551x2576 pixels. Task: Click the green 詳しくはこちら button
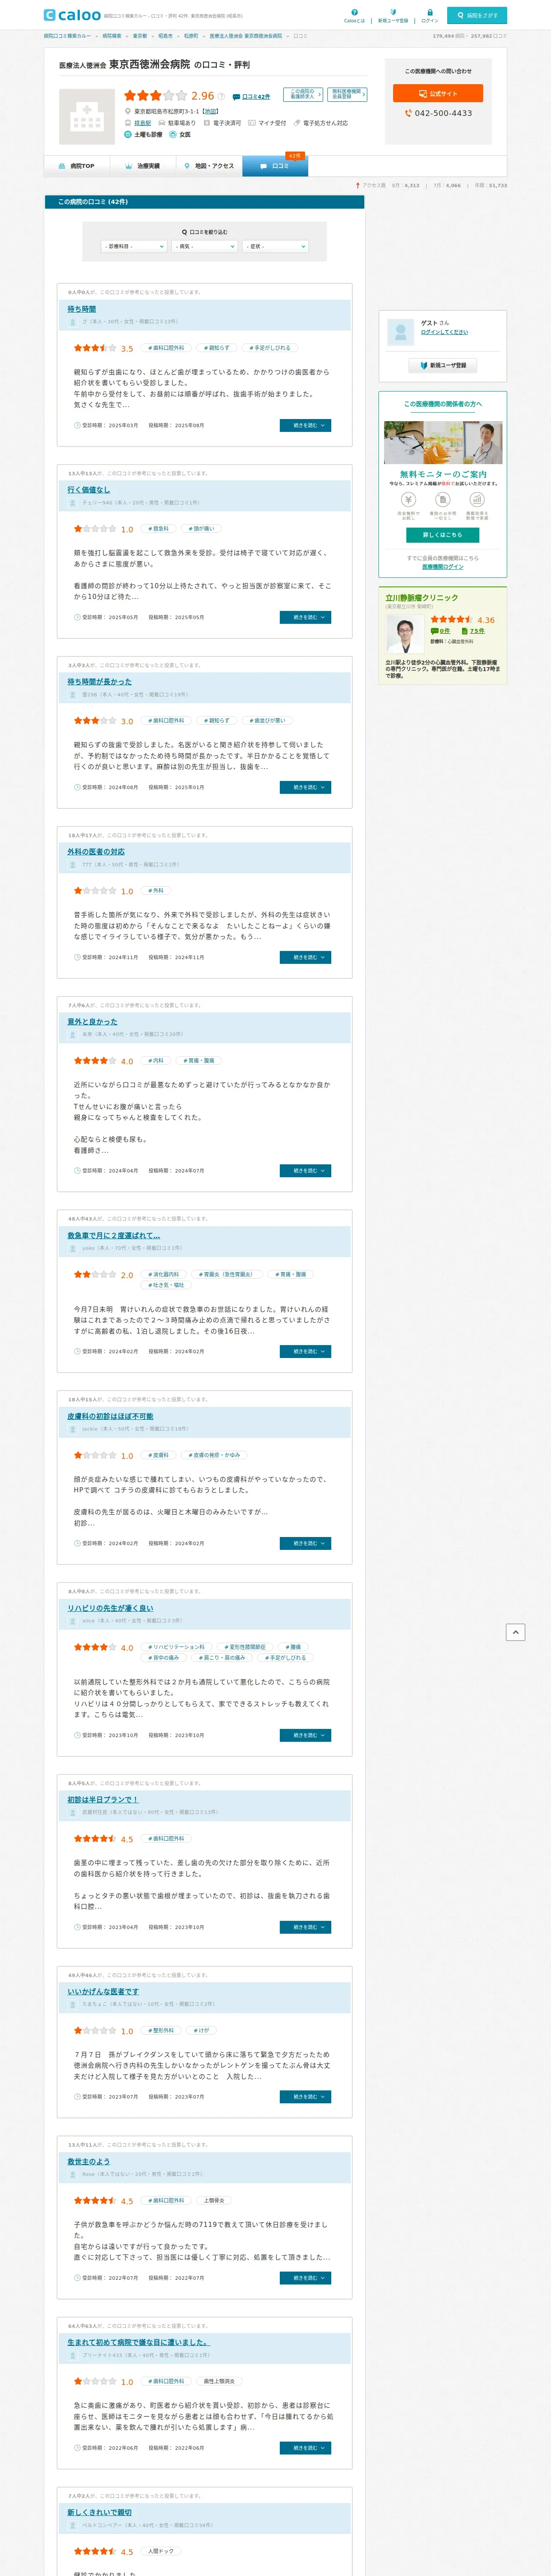(x=442, y=535)
